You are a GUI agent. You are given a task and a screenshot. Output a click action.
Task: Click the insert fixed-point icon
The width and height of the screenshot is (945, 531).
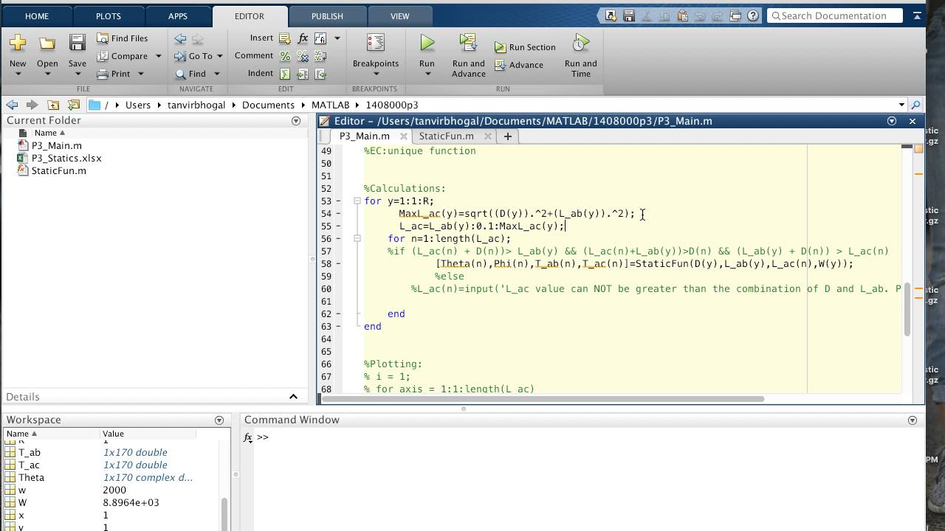320,38
